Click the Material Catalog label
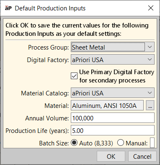 pyautogui.click(x=45, y=93)
